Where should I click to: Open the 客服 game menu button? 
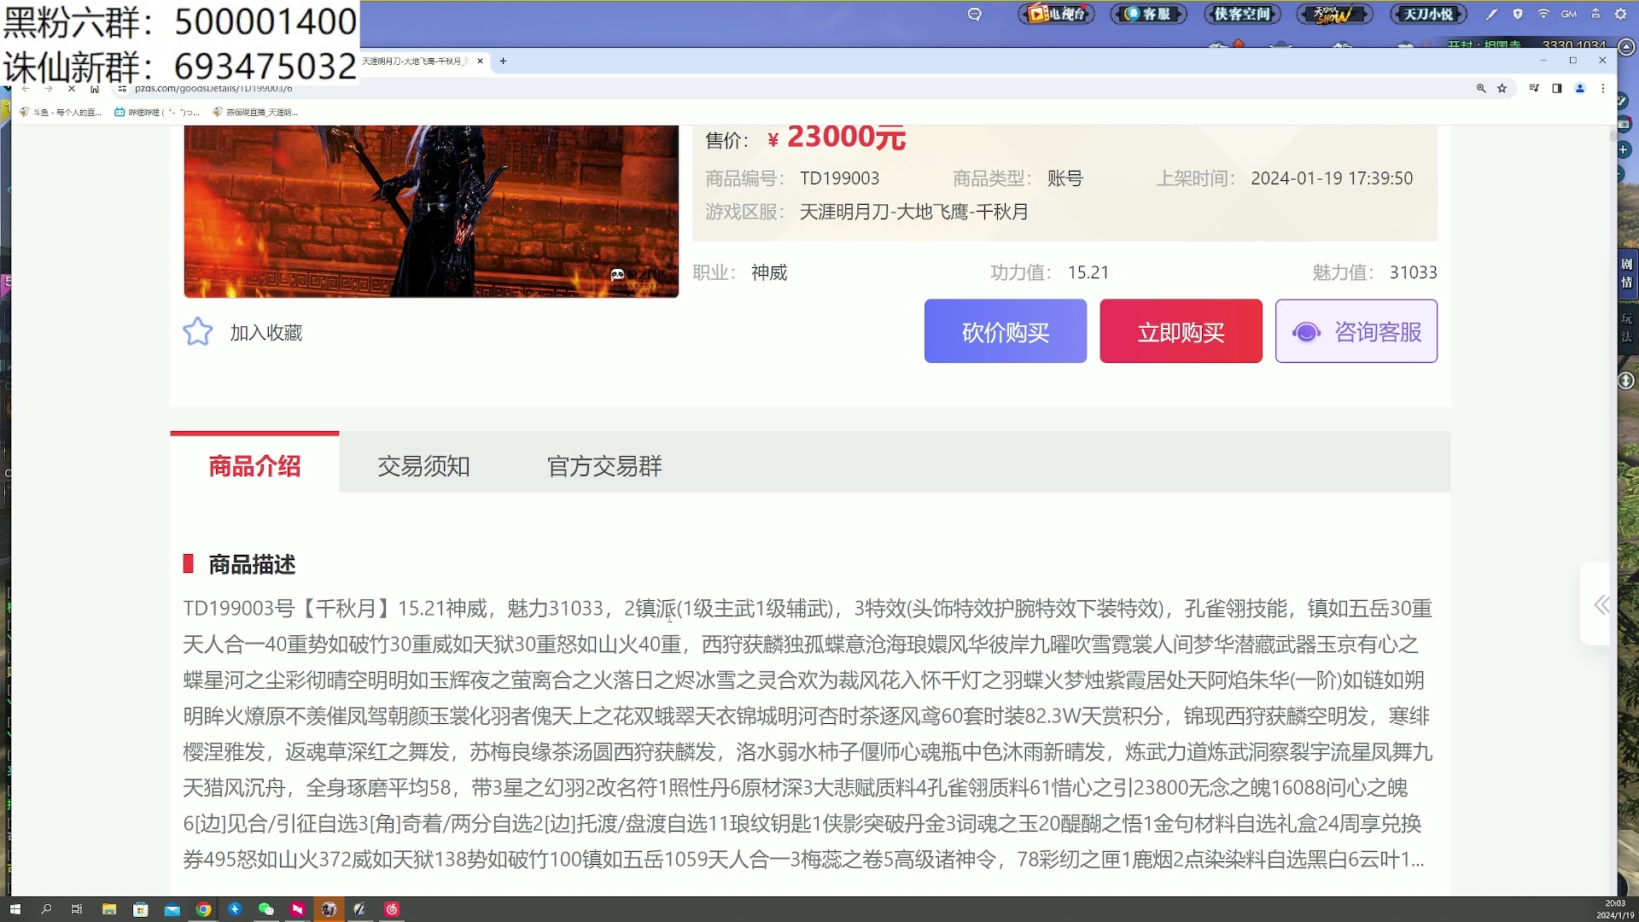click(1148, 14)
